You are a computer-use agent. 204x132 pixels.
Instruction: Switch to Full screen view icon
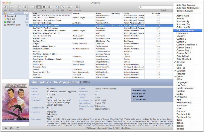pyautogui.click(x=63, y=7)
